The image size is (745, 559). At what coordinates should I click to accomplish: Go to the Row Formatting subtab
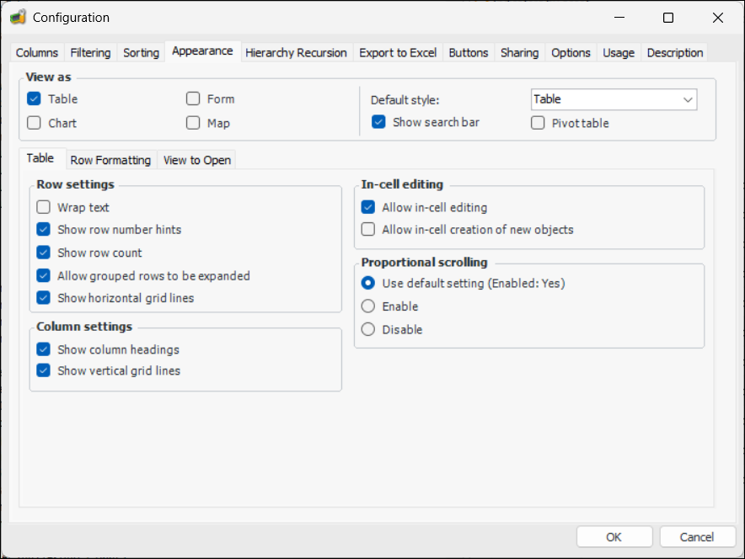point(110,160)
